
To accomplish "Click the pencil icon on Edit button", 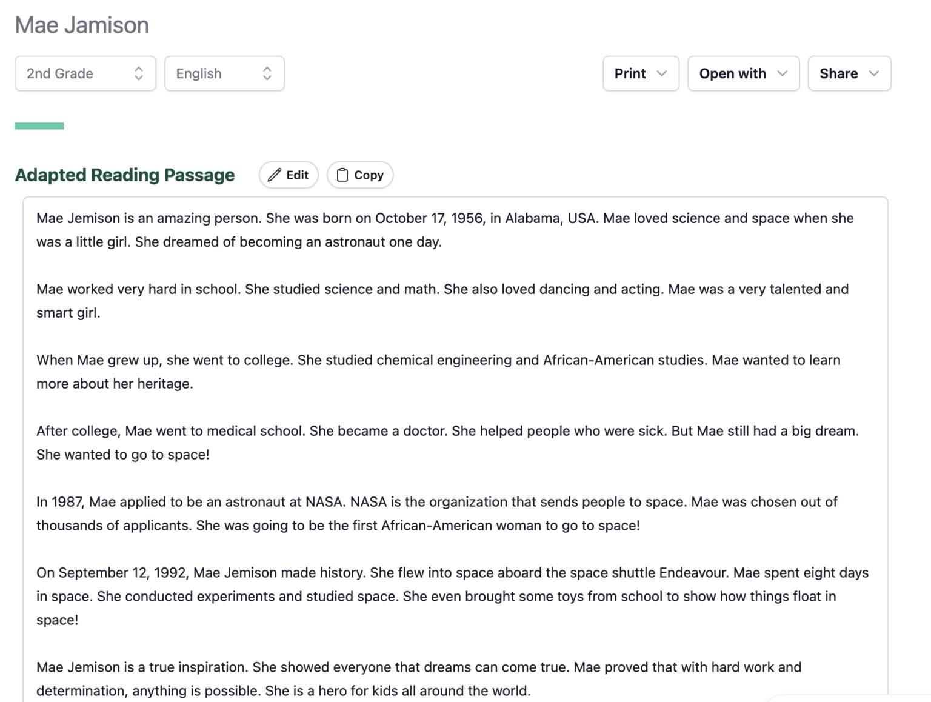I will [x=275, y=175].
